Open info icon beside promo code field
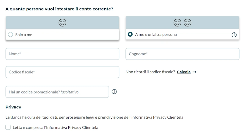This screenshot has height=135, width=244. pos(114,92)
